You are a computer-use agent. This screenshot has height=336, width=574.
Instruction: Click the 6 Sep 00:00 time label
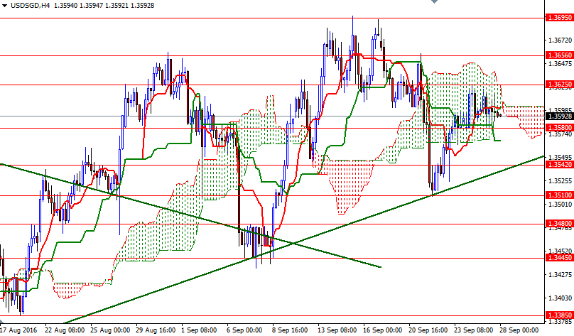click(x=244, y=330)
